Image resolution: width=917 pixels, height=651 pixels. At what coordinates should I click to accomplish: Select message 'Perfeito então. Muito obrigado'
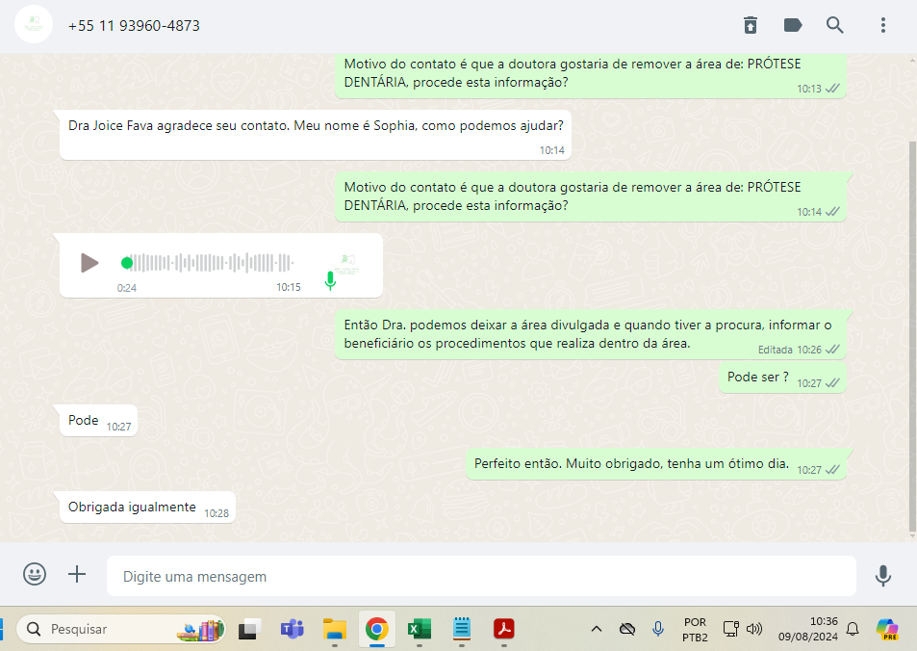(x=655, y=463)
